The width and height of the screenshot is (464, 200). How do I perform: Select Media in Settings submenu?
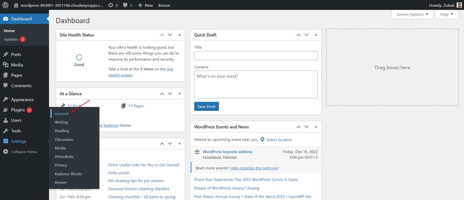[60, 148]
